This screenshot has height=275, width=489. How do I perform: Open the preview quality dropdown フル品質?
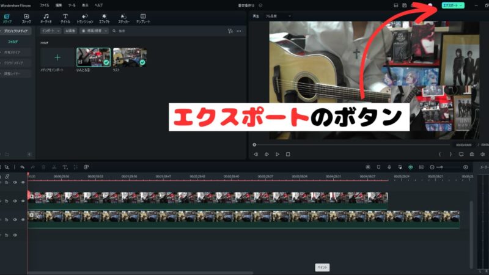tap(278, 16)
